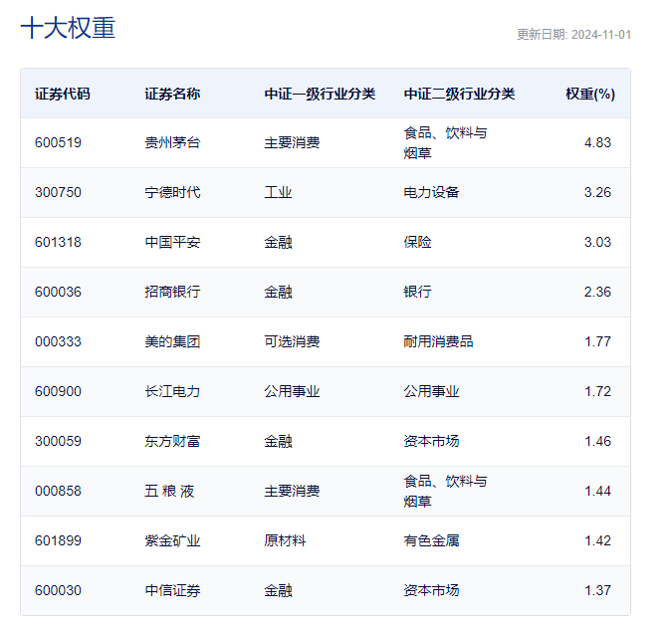This screenshot has width=666, height=627.
Task: Click the 耐用消费品 cell
Action: point(438,341)
